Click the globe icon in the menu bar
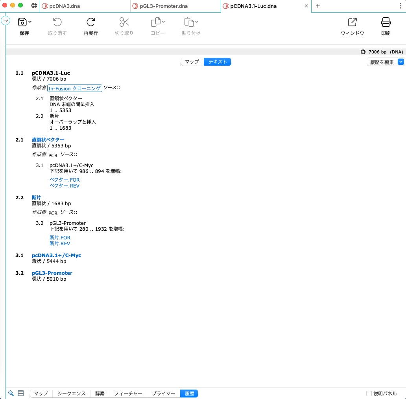 (34, 6)
